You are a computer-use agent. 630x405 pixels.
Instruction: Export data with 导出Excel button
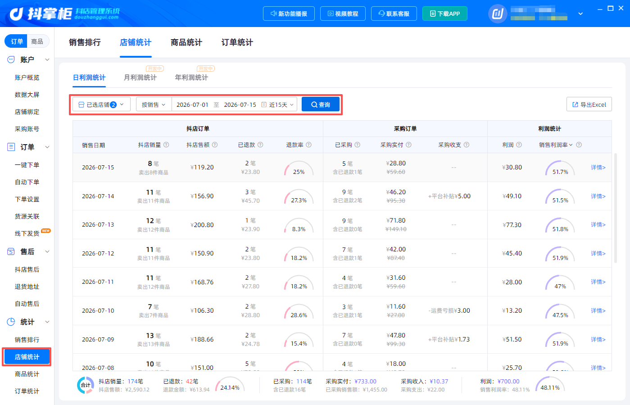[x=589, y=105]
